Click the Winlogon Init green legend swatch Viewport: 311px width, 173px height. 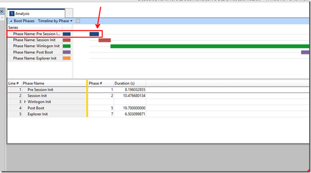67,46
